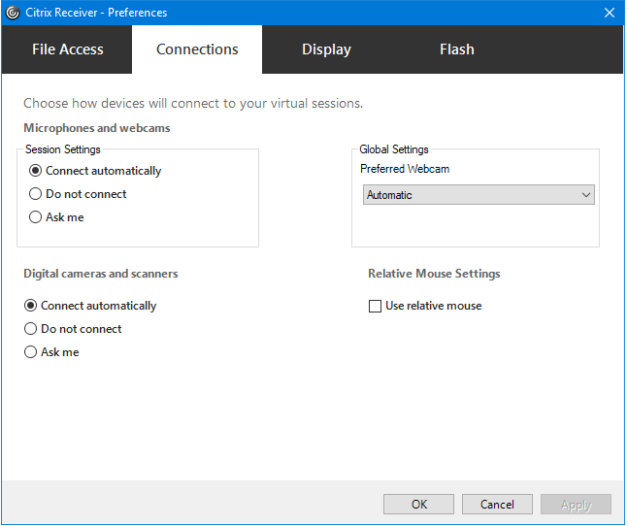This screenshot has width=628, height=526.
Task: Click the Global Settings group label
Action: [394, 149]
